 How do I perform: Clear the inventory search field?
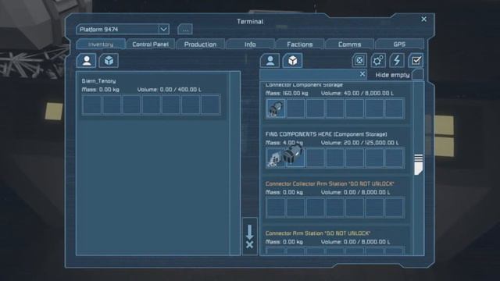pos(362,74)
